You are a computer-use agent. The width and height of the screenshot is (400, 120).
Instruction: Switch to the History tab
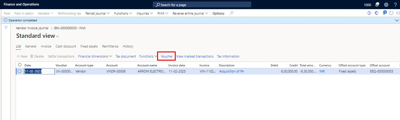pyautogui.click(x=128, y=46)
